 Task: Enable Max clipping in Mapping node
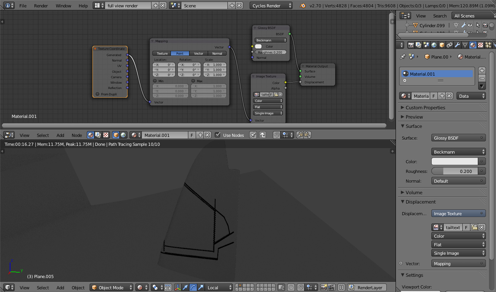pyautogui.click(x=193, y=81)
